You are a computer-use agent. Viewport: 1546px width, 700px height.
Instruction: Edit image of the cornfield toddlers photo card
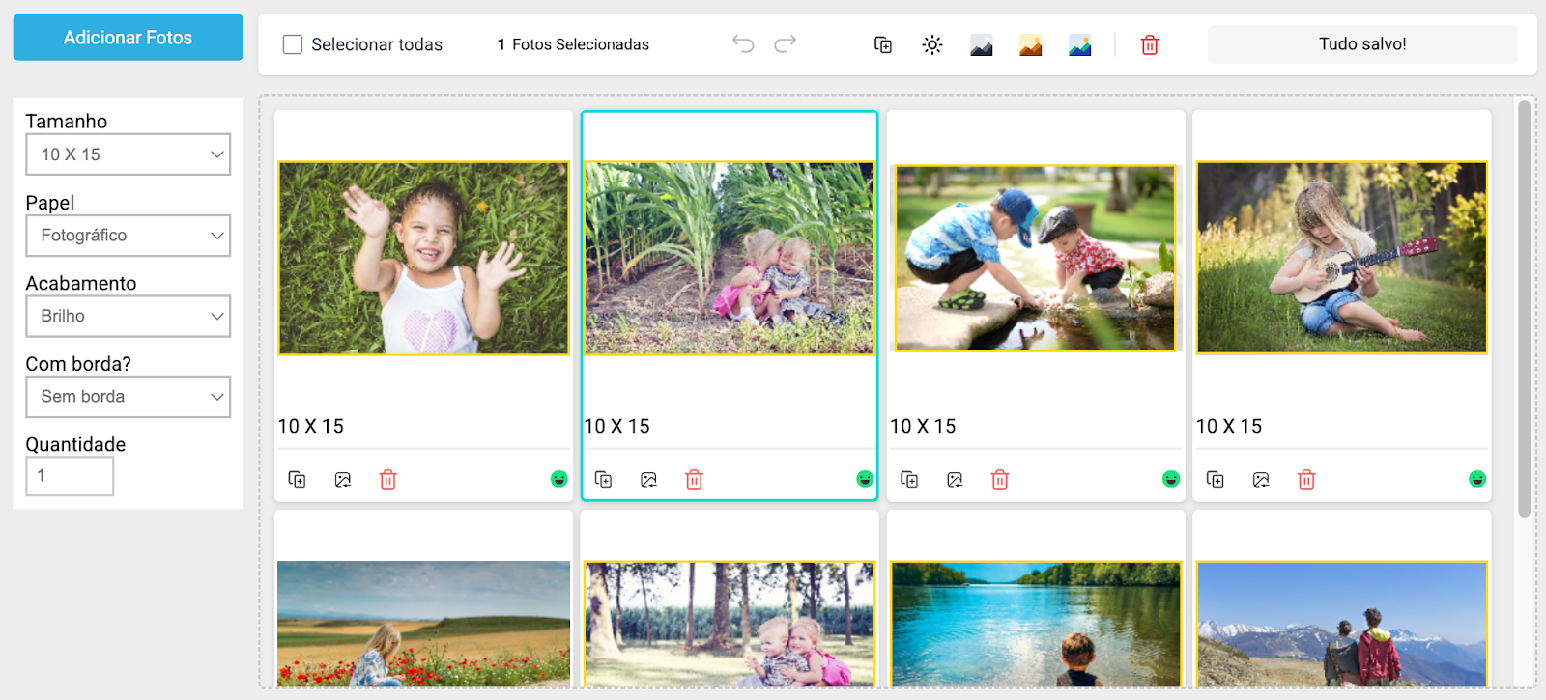pyautogui.click(x=649, y=480)
